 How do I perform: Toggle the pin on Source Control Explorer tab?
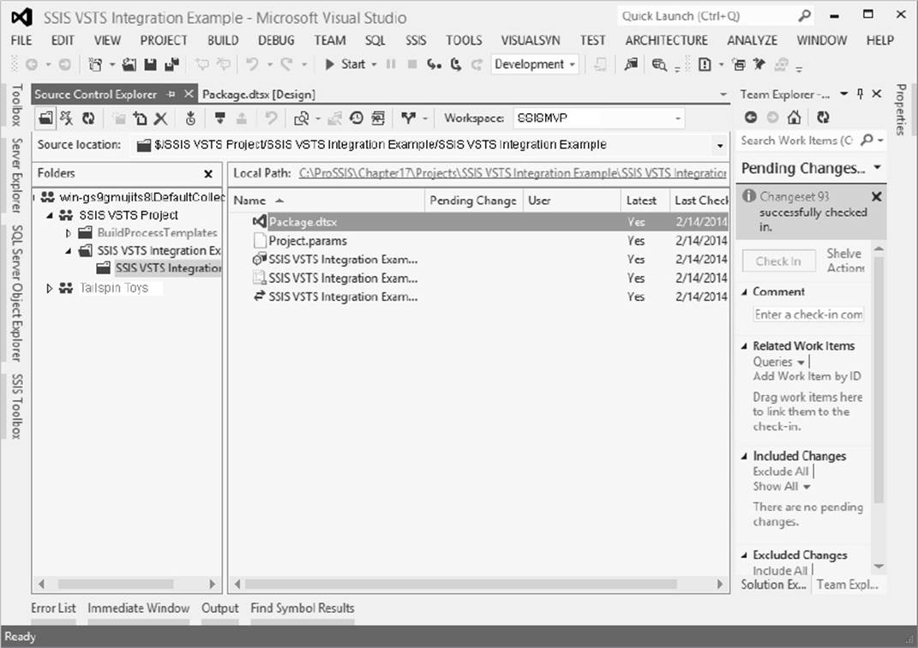coord(171,93)
